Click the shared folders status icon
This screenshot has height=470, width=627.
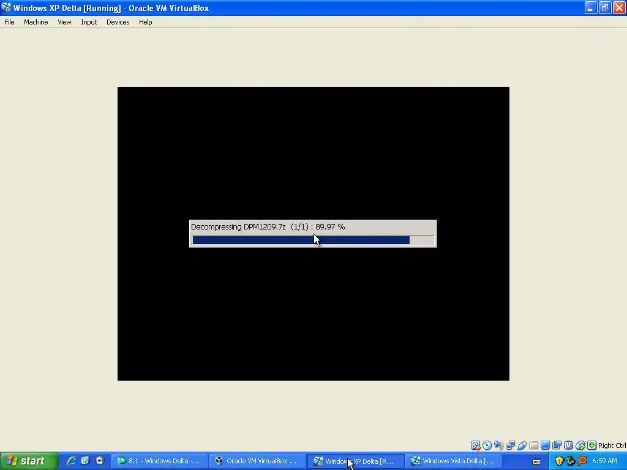(x=533, y=446)
